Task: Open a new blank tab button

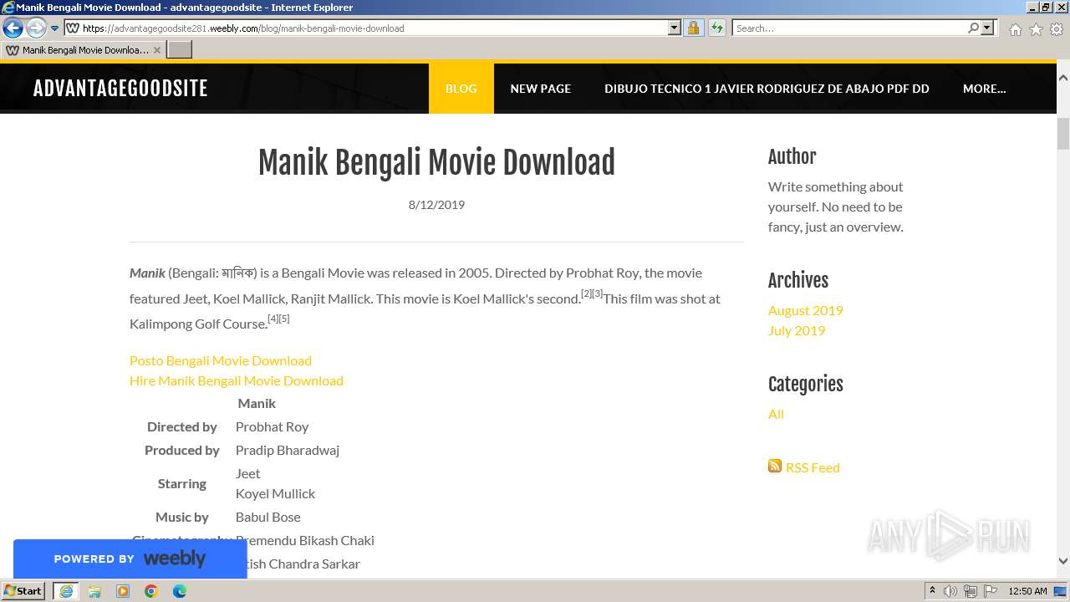Action: [180, 50]
